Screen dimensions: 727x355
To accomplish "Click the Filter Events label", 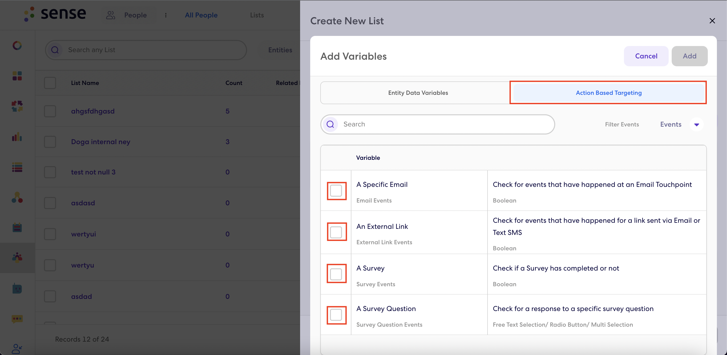I will pyautogui.click(x=622, y=125).
